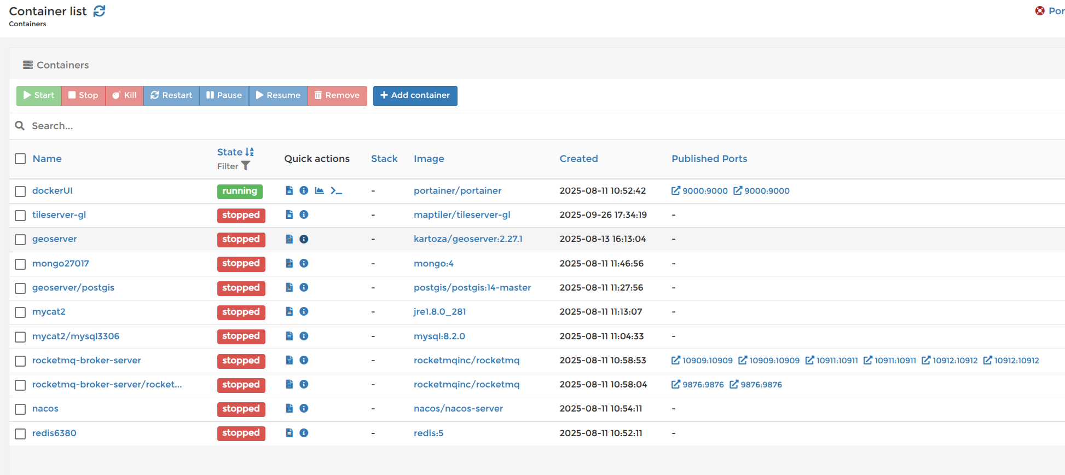Viewport: 1065px width, 475px height.
Task: Click the search magnifier icon
Action: [x=20, y=126]
